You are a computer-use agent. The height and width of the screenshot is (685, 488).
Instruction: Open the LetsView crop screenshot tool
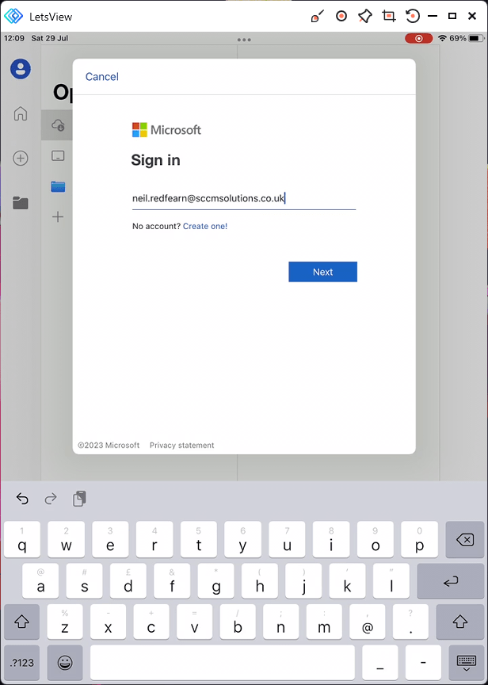[388, 16]
